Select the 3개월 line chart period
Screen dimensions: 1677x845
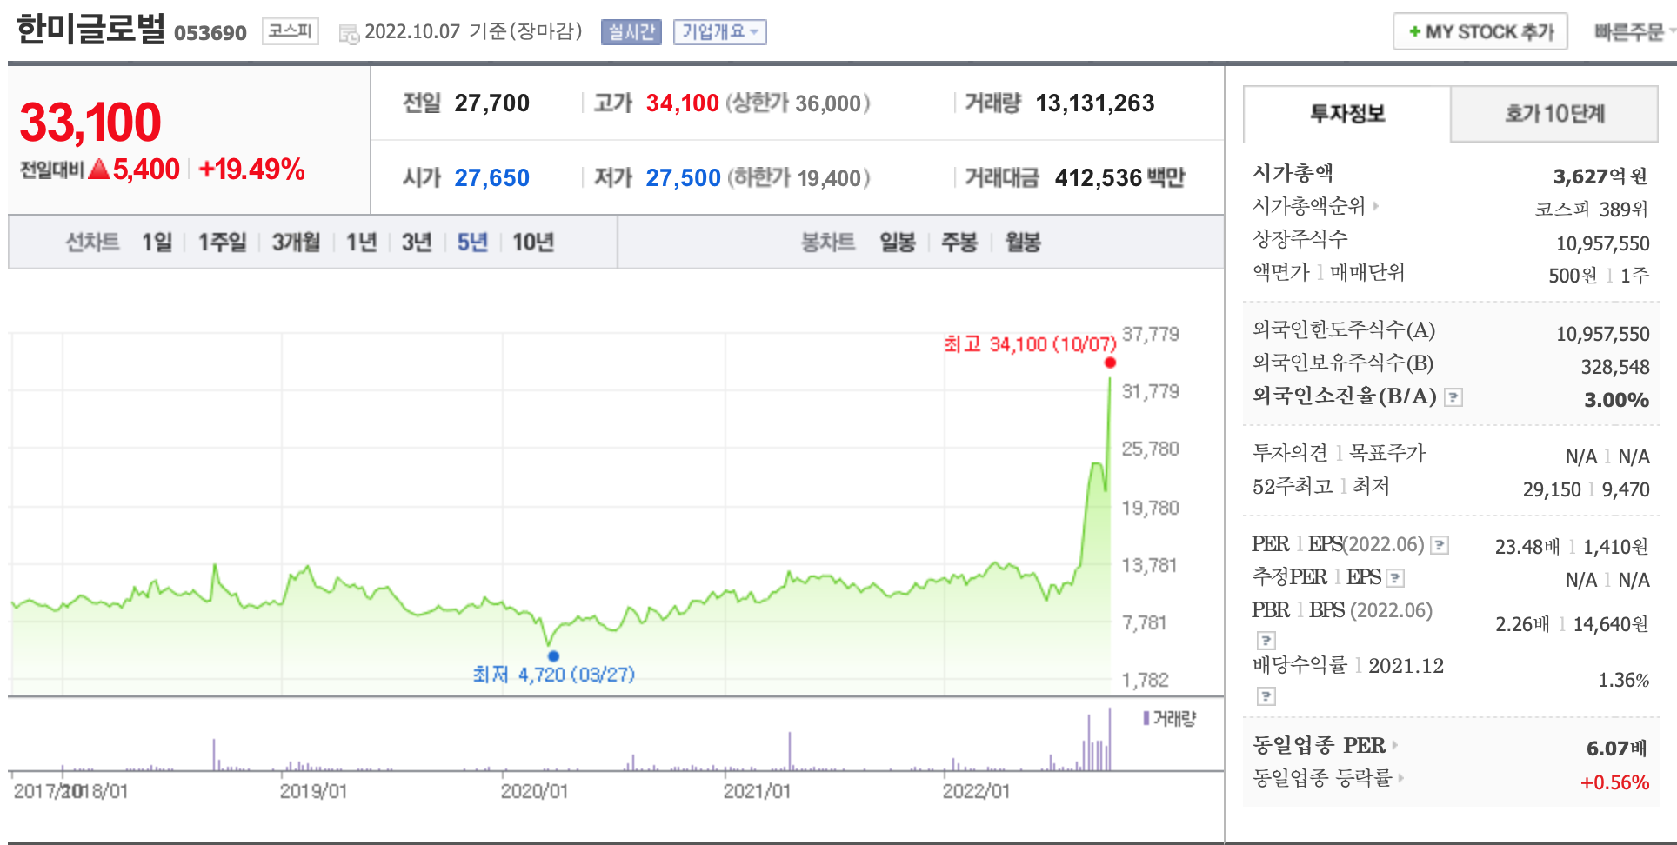pos(296,242)
